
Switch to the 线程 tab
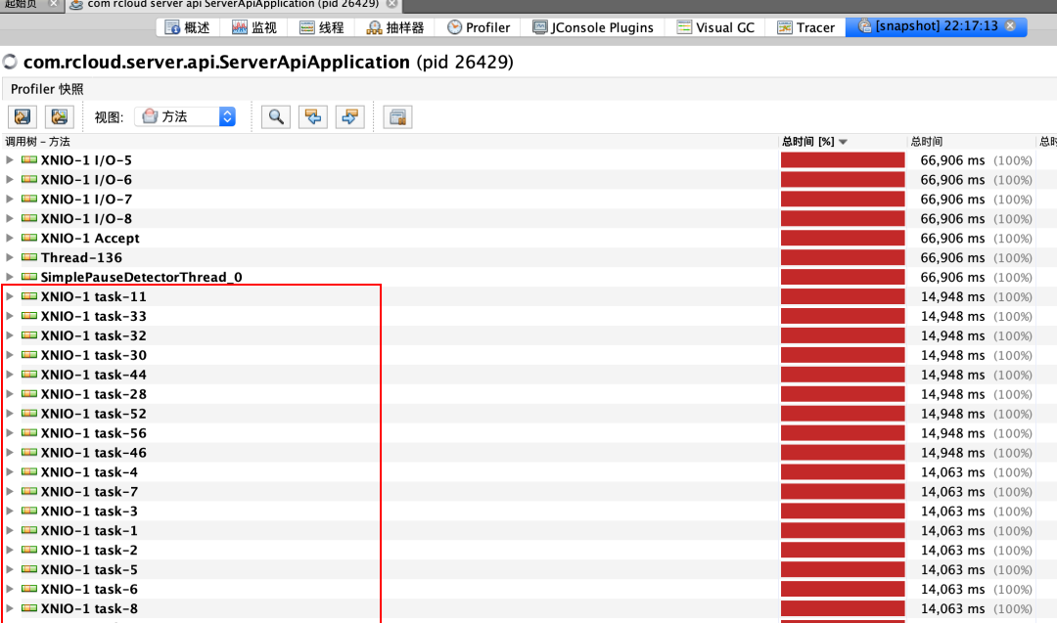coord(322,27)
